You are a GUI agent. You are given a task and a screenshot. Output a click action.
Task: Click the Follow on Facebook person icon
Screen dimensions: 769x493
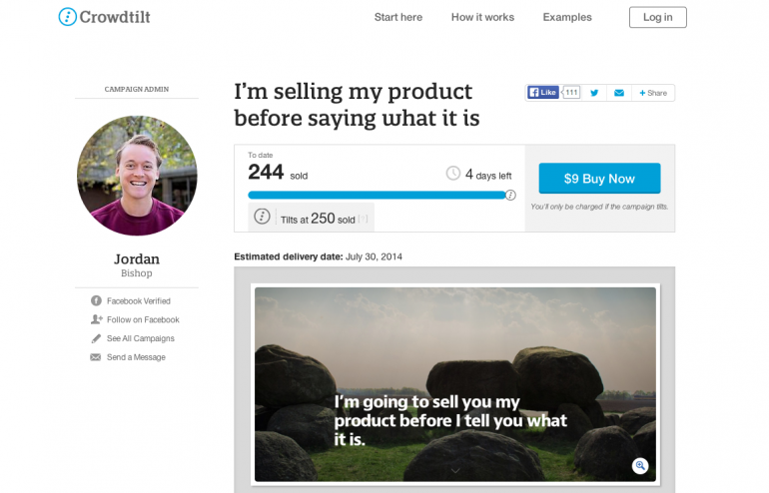tap(97, 320)
